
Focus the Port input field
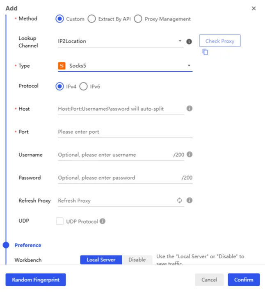tap(125, 132)
